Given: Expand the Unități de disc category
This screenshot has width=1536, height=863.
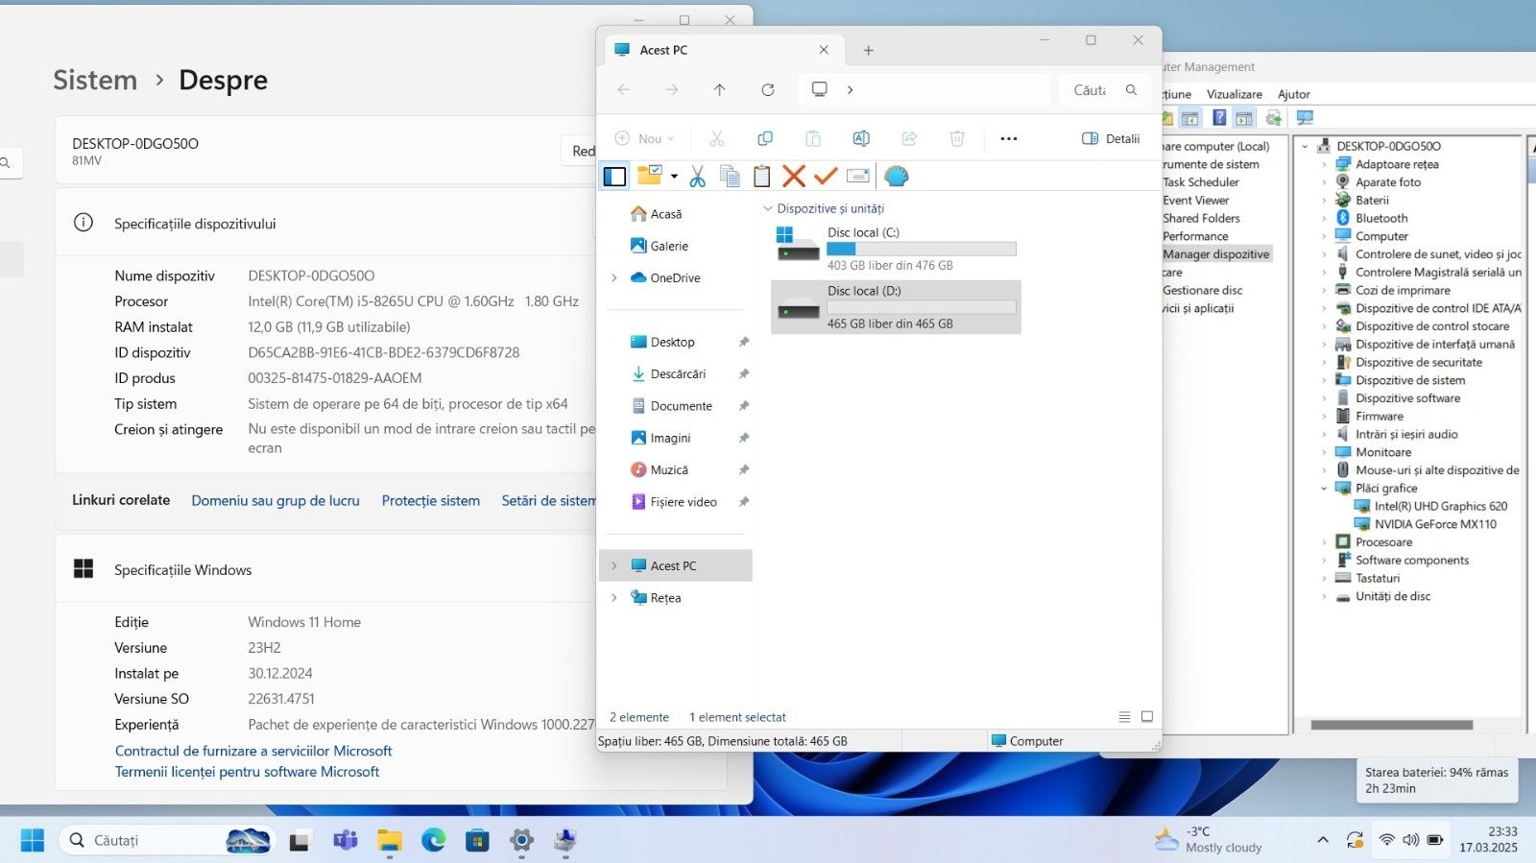Looking at the screenshot, I should click(x=1324, y=597).
